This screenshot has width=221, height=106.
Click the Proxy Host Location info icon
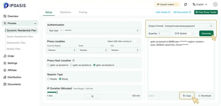click(x=73, y=61)
